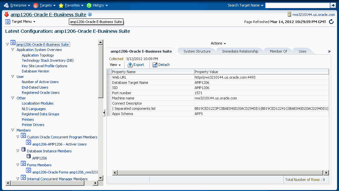Collapse the Other tree node

(13, 98)
